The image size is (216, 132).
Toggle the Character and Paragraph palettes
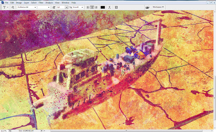(x=116, y=7)
